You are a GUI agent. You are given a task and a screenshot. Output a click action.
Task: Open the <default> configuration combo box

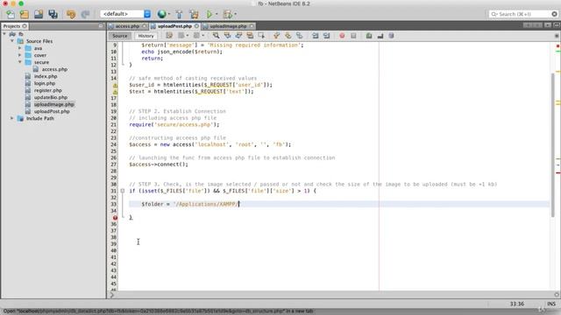tap(125, 14)
